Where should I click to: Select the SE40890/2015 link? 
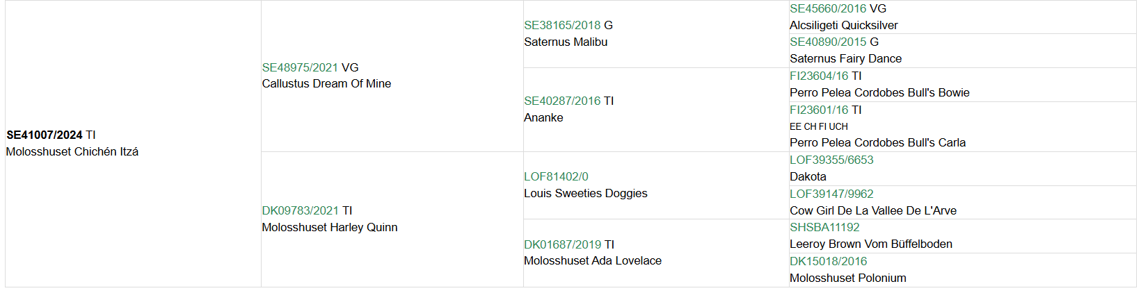[x=828, y=42]
